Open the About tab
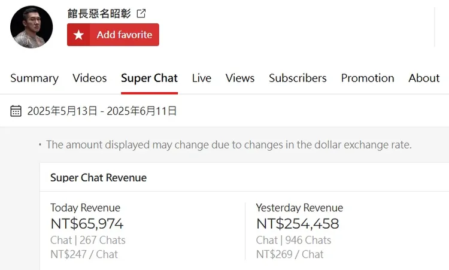Image resolution: width=449 pixels, height=270 pixels. coord(424,78)
